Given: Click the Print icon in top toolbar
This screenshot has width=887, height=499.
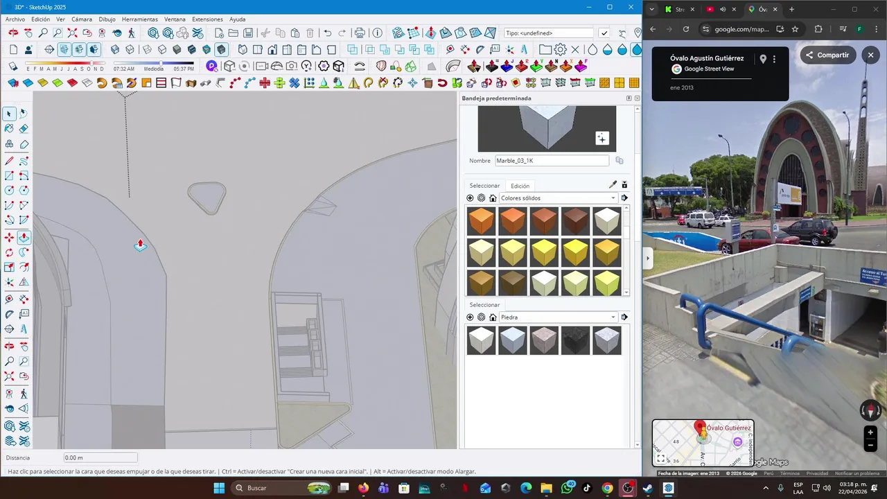Looking at the screenshot, I should click(x=360, y=33).
